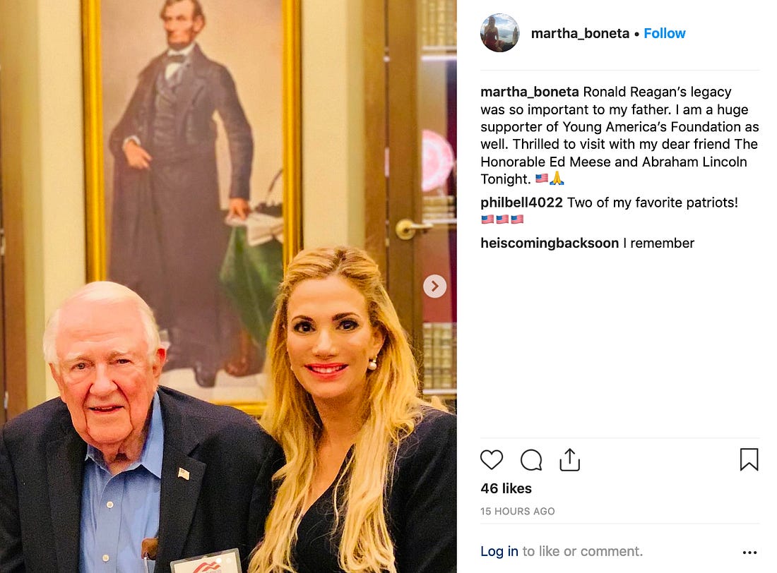Follow martha_boneta
Screen dimensions: 777x573
tap(665, 33)
